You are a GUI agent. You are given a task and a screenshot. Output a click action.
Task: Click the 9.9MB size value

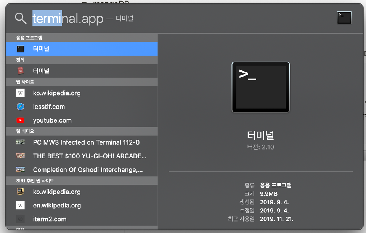(269, 194)
